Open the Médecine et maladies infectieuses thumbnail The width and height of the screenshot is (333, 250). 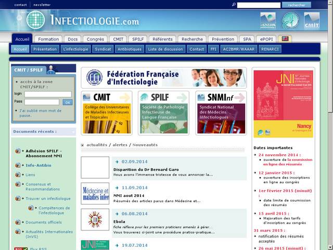pos(95,193)
